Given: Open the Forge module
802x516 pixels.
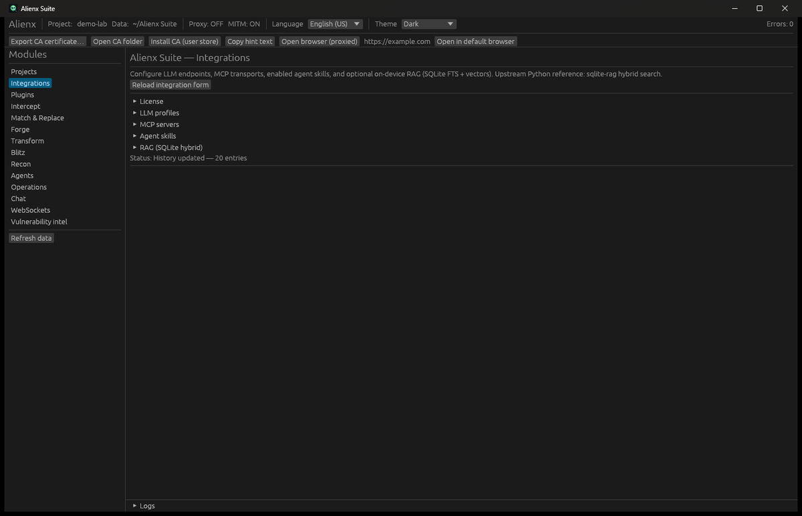Looking at the screenshot, I should click(20, 130).
